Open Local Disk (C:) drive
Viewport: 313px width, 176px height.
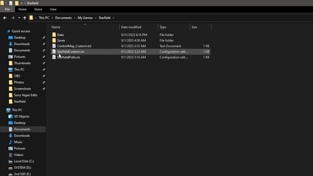[x=24, y=161]
